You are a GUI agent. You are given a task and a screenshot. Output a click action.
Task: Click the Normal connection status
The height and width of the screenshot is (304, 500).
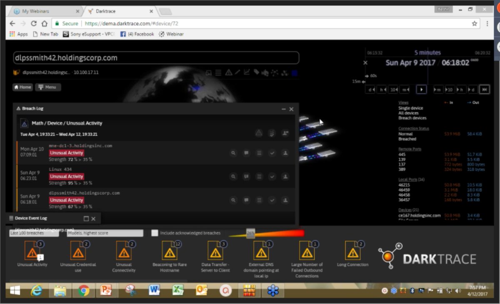coord(405,134)
